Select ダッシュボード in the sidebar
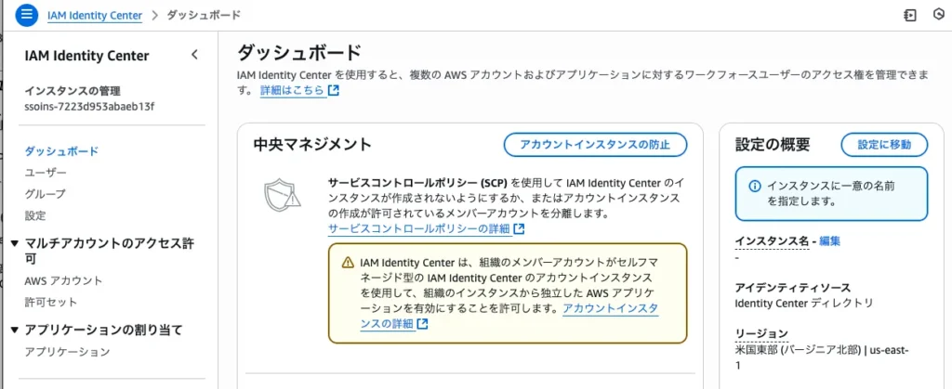Viewport: 952px width, 389px height. pyautogui.click(x=61, y=150)
